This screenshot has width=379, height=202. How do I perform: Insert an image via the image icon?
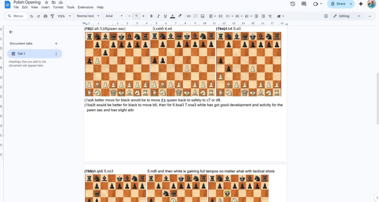coord(203,16)
